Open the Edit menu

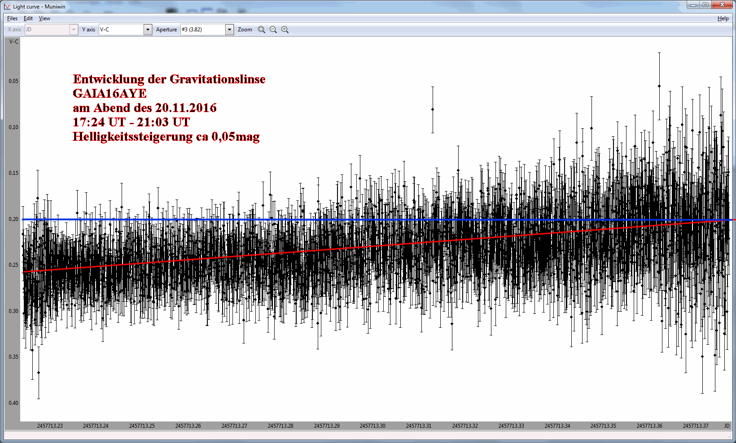point(28,18)
